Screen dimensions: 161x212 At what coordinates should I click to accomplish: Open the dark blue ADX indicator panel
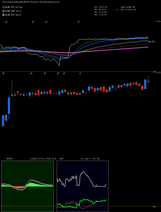coord(82,186)
